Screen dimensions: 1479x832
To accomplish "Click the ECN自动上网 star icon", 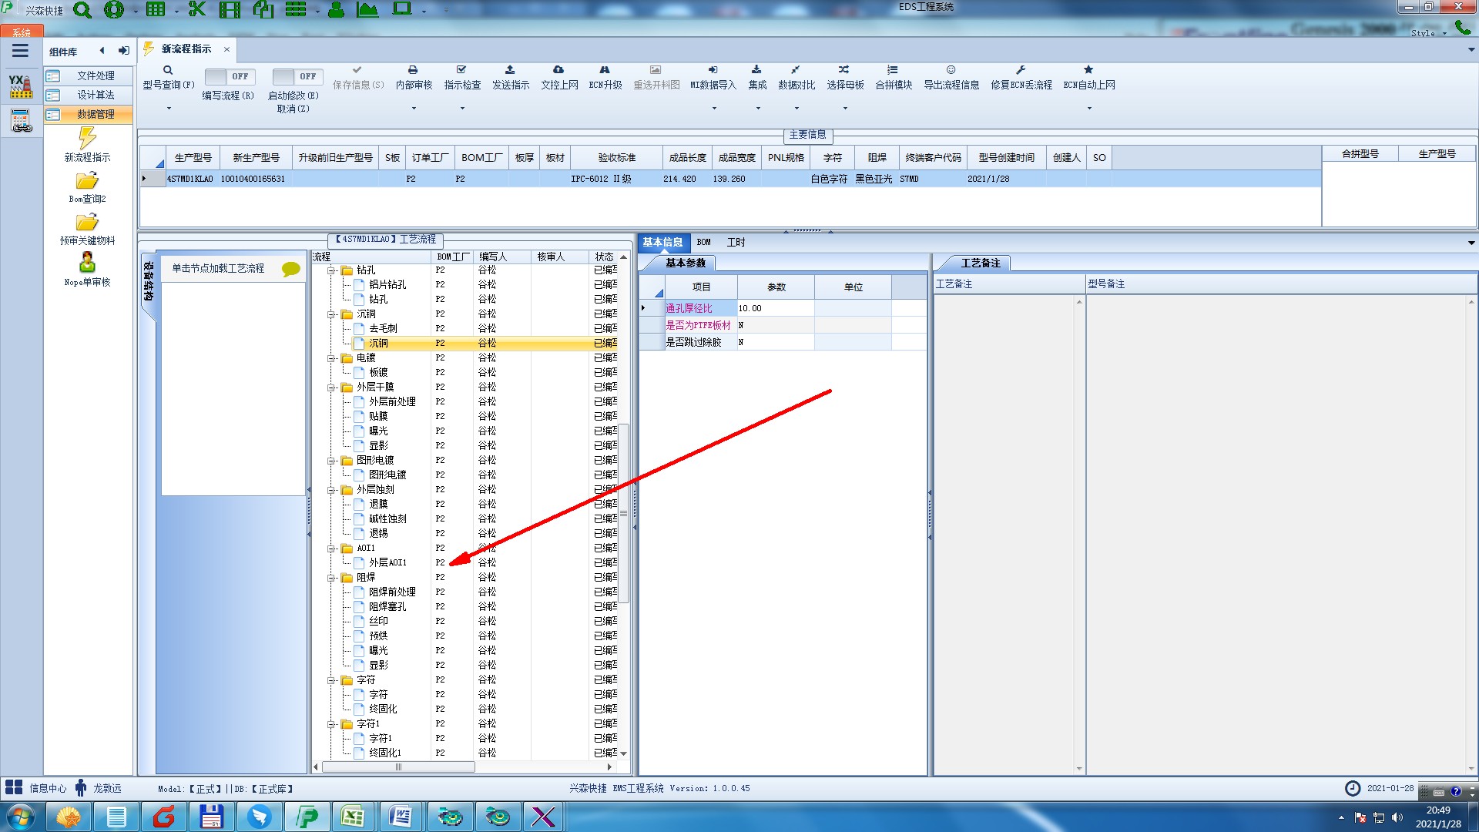I will coord(1088,70).
